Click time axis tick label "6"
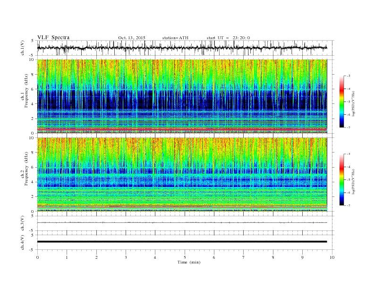374x289 pixels. click(x=214, y=257)
